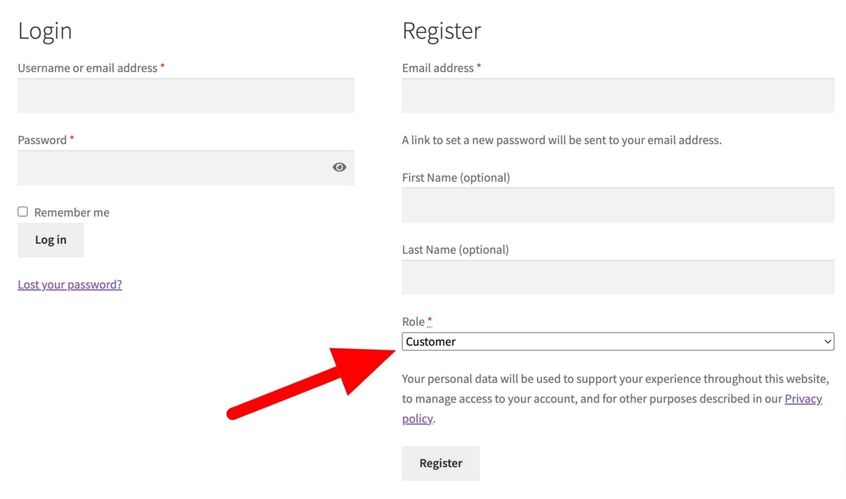The width and height of the screenshot is (846, 499).
Task: Open the Lost your password link
Action: [x=70, y=284]
